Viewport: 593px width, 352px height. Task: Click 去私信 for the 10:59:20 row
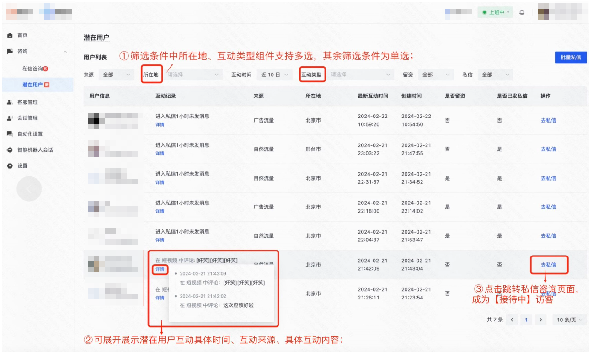[548, 121]
